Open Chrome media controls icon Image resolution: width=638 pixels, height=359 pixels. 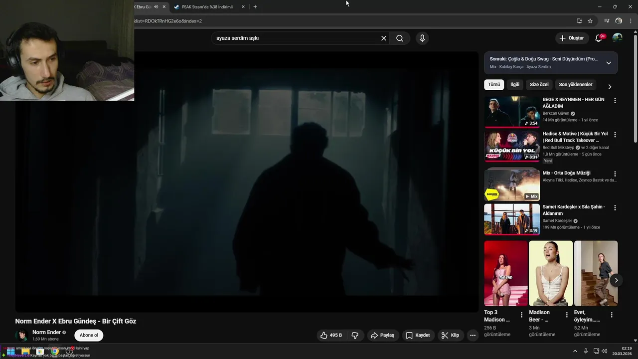(x=607, y=21)
